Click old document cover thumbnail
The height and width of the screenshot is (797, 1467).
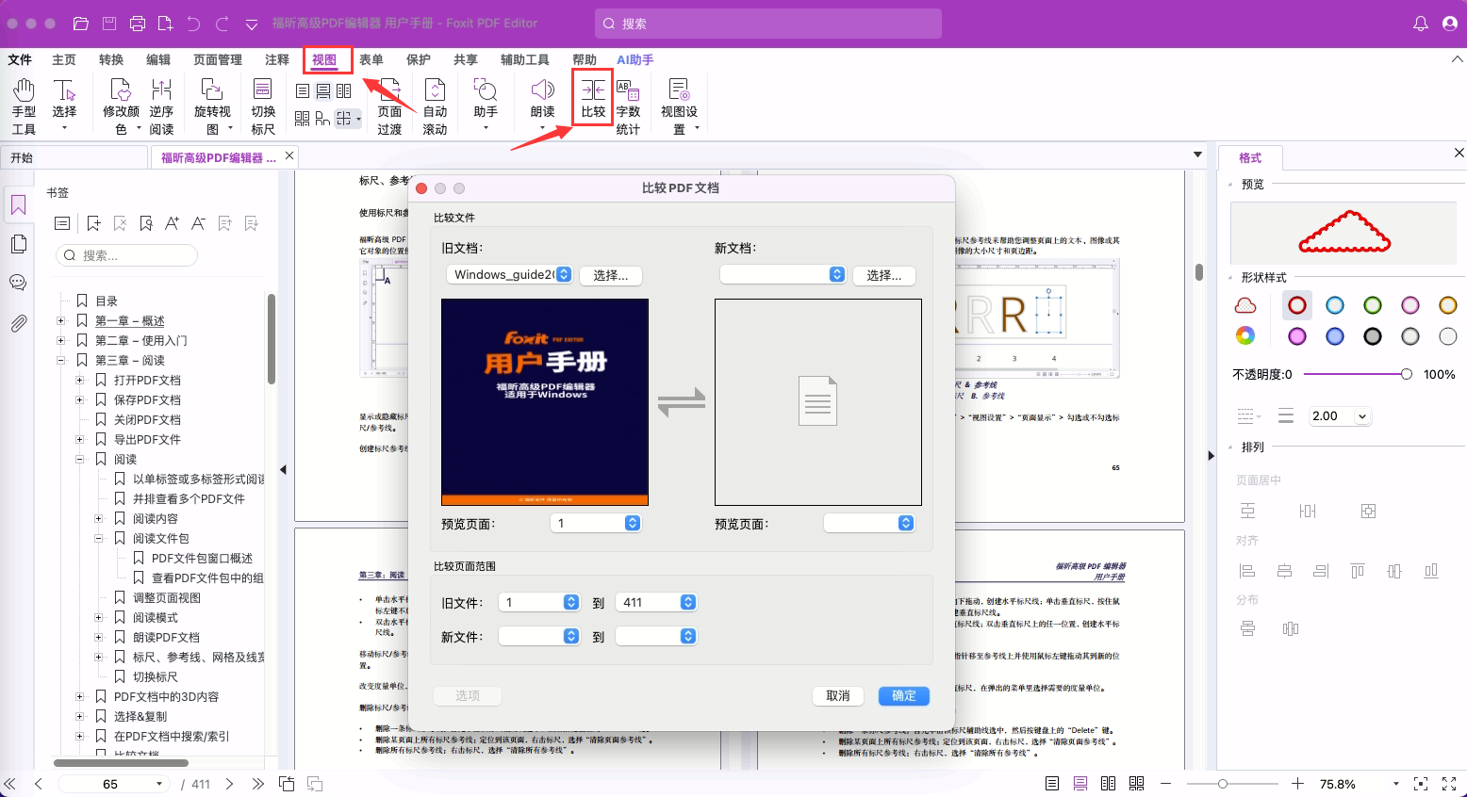pyautogui.click(x=545, y=402)
